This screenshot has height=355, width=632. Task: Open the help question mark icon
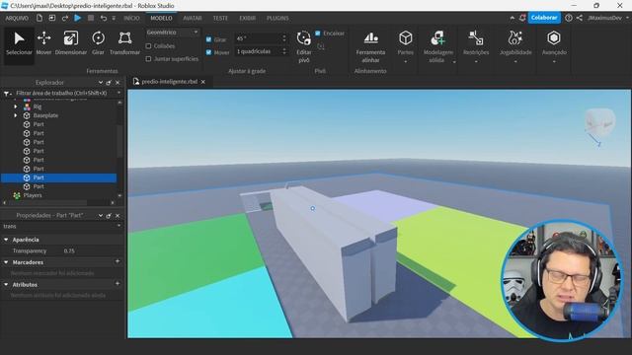click(569, 18)
